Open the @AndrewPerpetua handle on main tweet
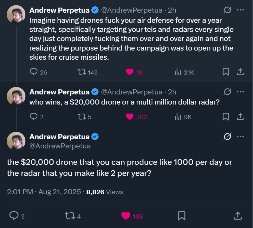 60,146
